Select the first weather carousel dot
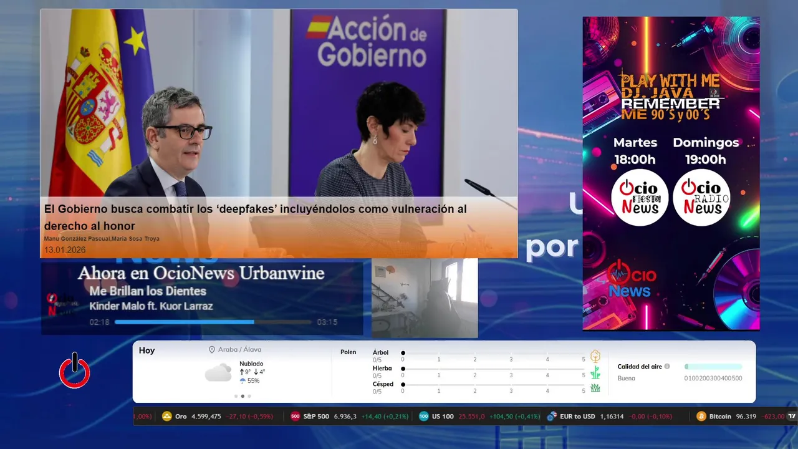The height and width of the screenshot is (449, 798). (236, 396)
